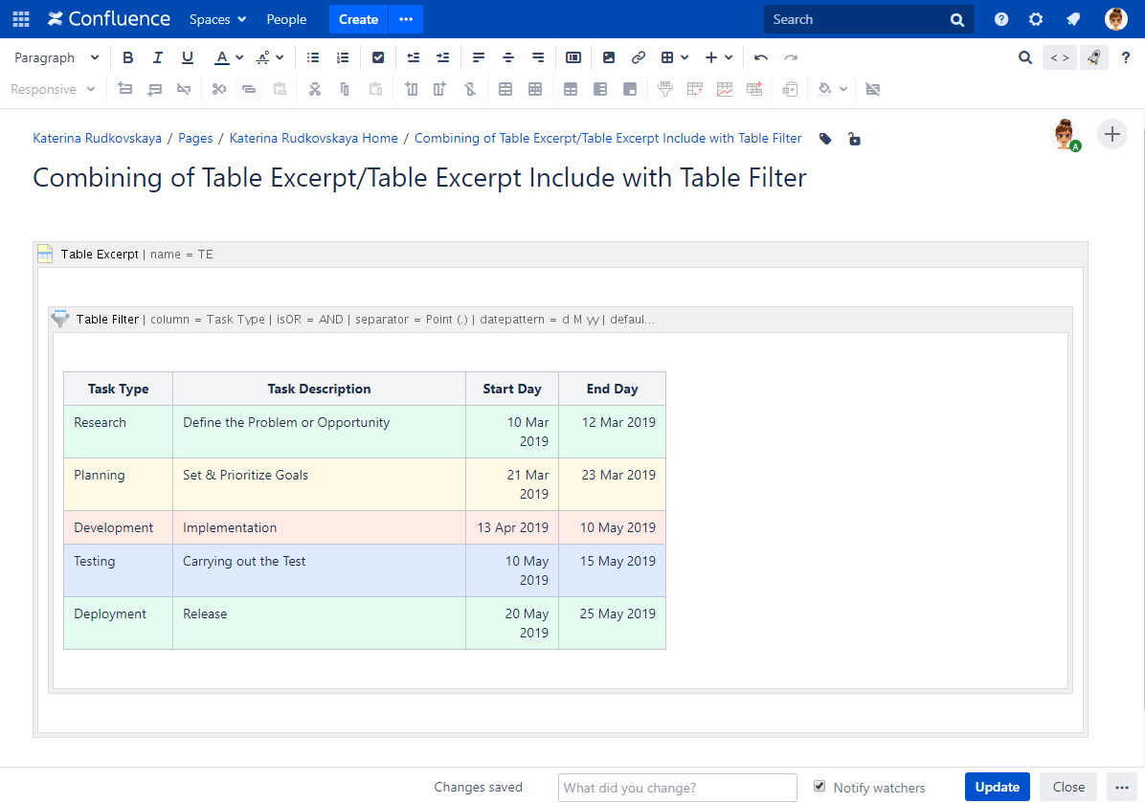Viewport: 1145px width, 803px height.
Task: Undo the last change
Action: tap(760, 57)
